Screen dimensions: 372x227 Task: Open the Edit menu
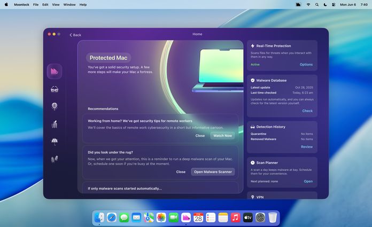click(45, 4)
